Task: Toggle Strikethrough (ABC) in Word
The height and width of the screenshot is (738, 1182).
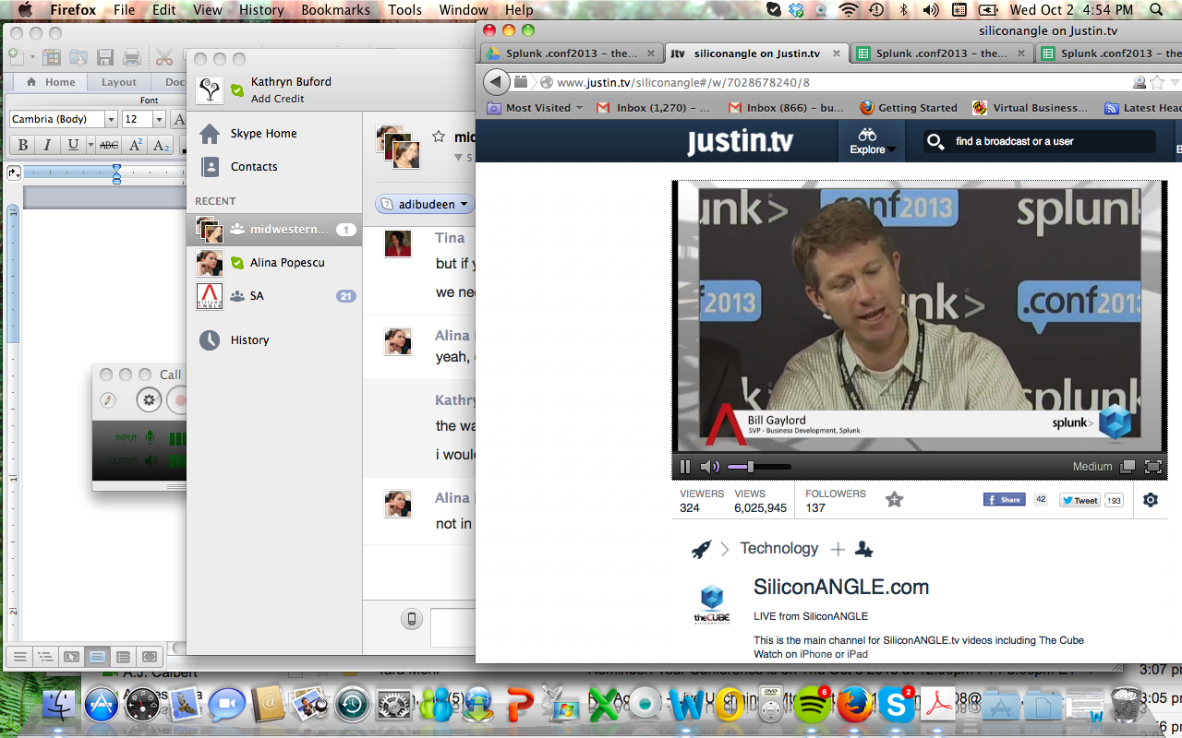Action: coord(109,145)
